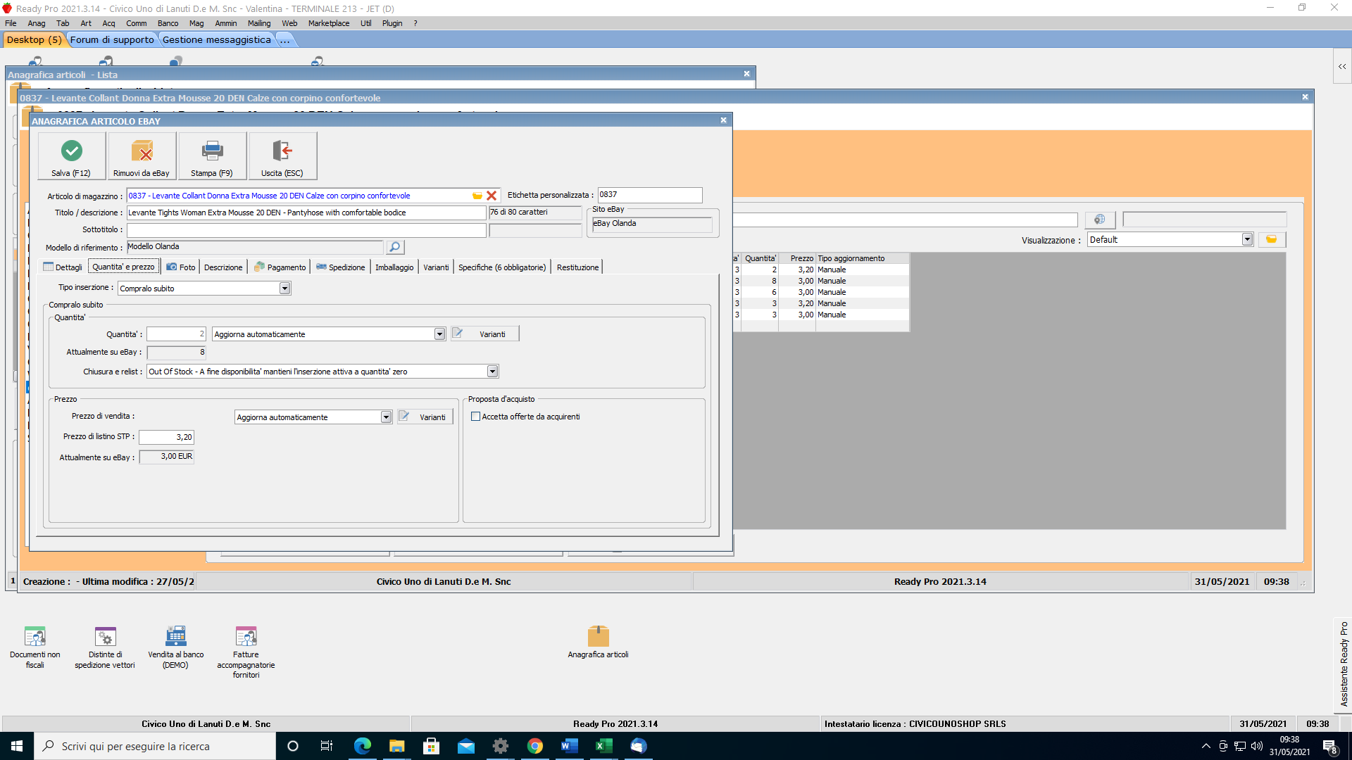
Task: Expand Chiusura e relist dropdown
Action: coord(493,372)
